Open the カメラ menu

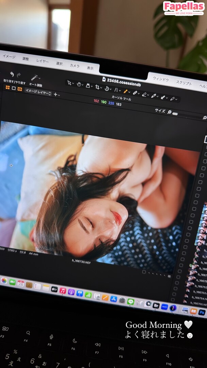[x=75, y=65]
